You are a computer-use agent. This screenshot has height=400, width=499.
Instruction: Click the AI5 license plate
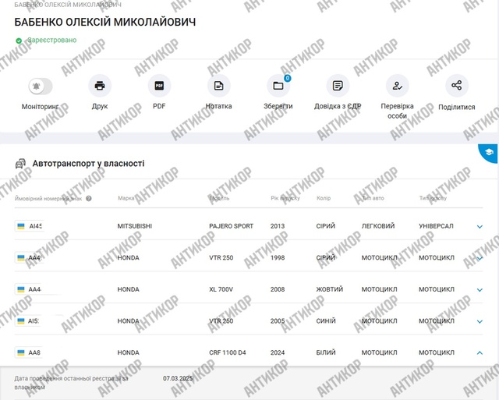pos(28,321)
